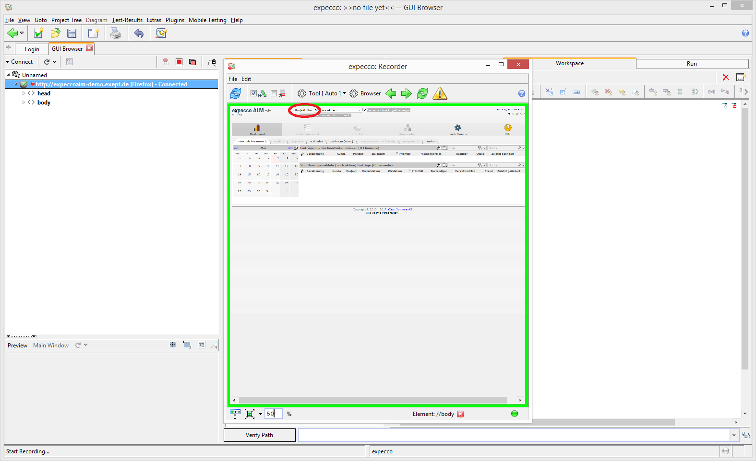The width and height of the screenshot is (756, 461).
Task: Click the open folder icon
Action: click(x=56, y=33)
